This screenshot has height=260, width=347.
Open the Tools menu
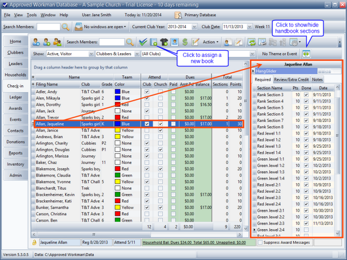click(x=32, y=14)
